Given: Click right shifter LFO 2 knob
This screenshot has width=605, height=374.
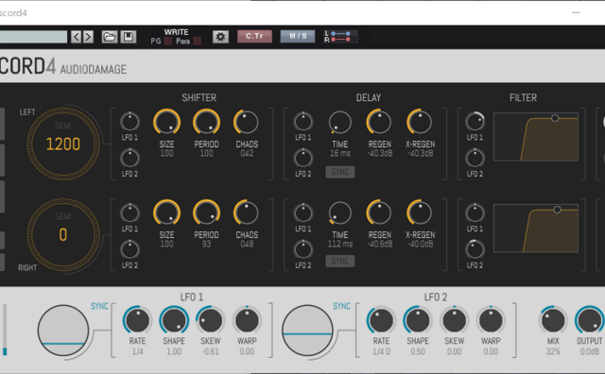Looking at the screenshot, I should [x=130, y=249].
